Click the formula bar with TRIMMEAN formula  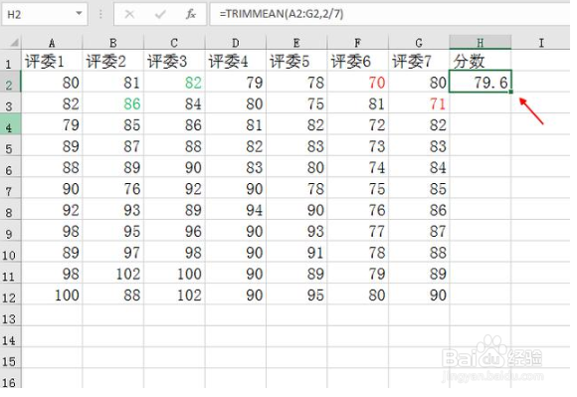click(x=389, y=14)
